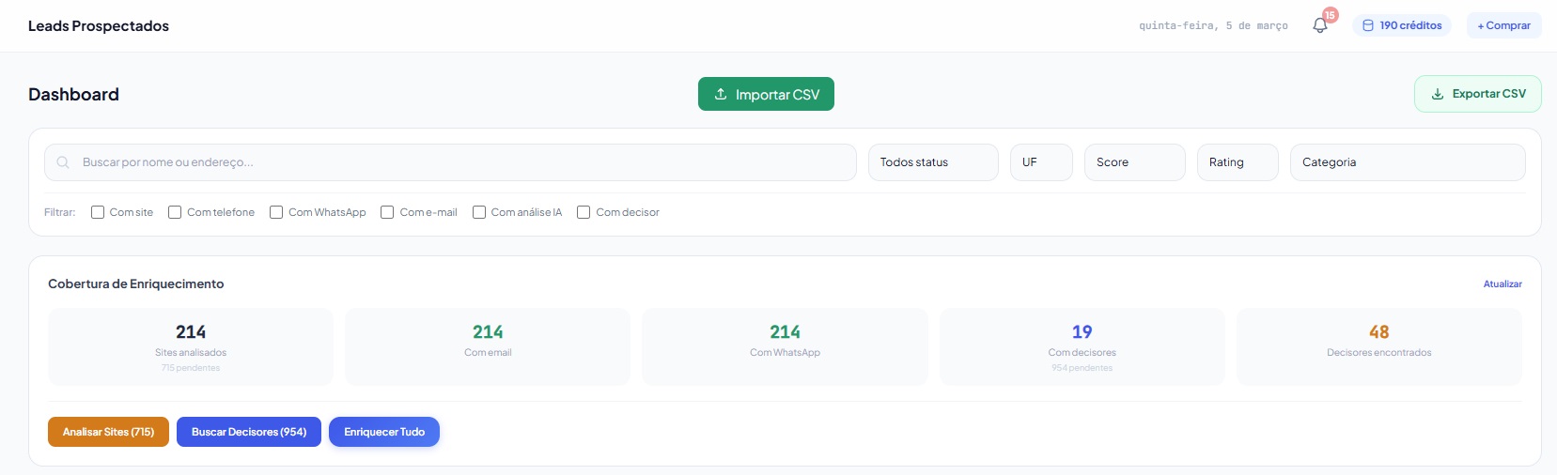Click the search magnifier icon
Screen dimensions: 1557x475
pyautogui.click(x=63, y=162)
